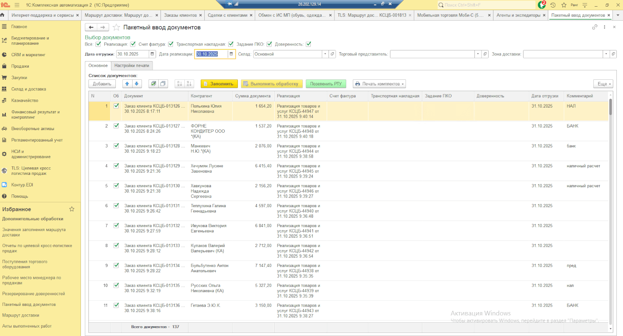623x336 pixels.
Task: Uncheck the Транспортная накладная checkbox
Action: click(x=230, y=44)
